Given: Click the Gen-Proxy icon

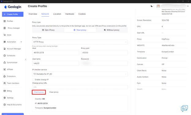Looking at the screenshot, I should [x=43, y=30].
